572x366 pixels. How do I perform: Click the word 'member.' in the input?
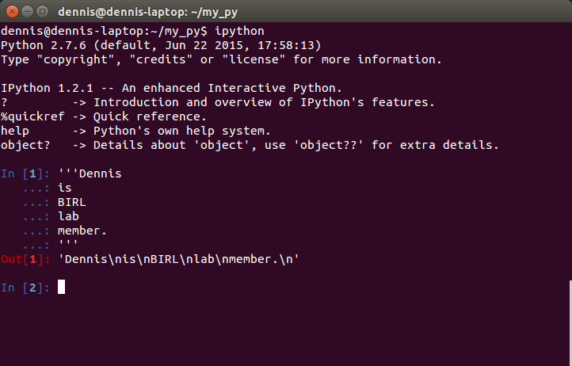(x=82, y=231)
